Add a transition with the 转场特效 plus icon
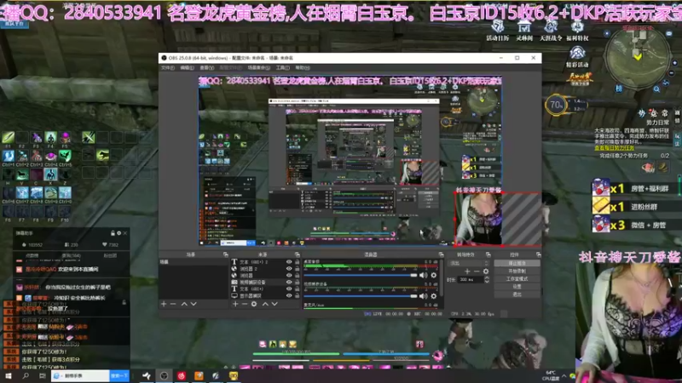This screenshot has height=383, width=682. point(467,272)
